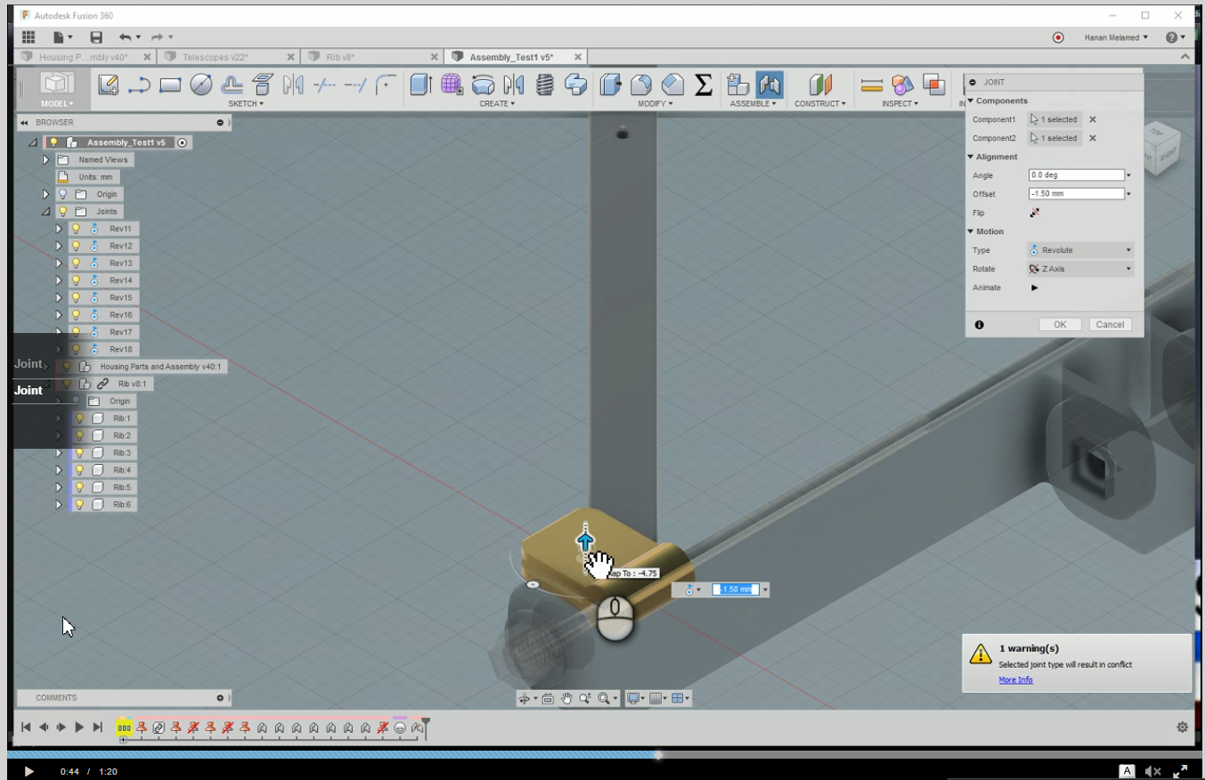
Task: Open the CREATE menu
Action: (x=497, y=103)
